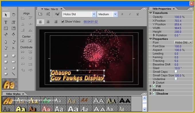Select the Wedge shape tool
195x113 pixels.
pos(6,68)
